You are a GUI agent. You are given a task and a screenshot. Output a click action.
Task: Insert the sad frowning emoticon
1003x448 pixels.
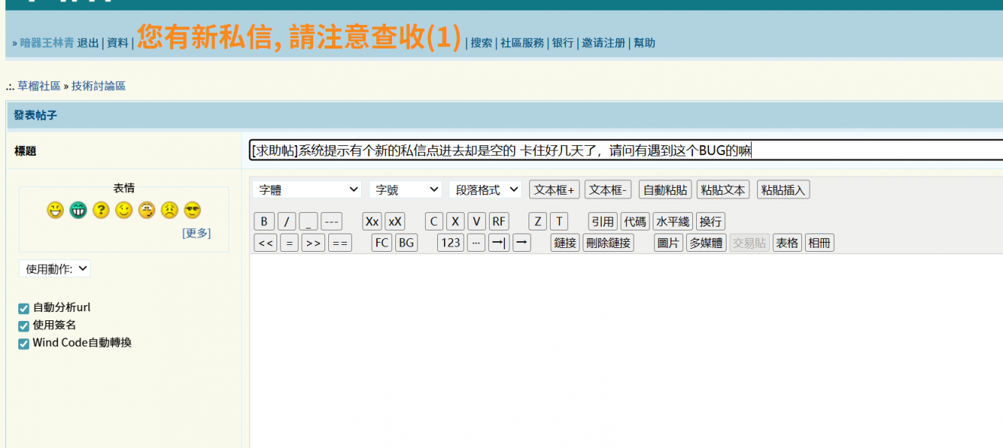click(169, 211)
